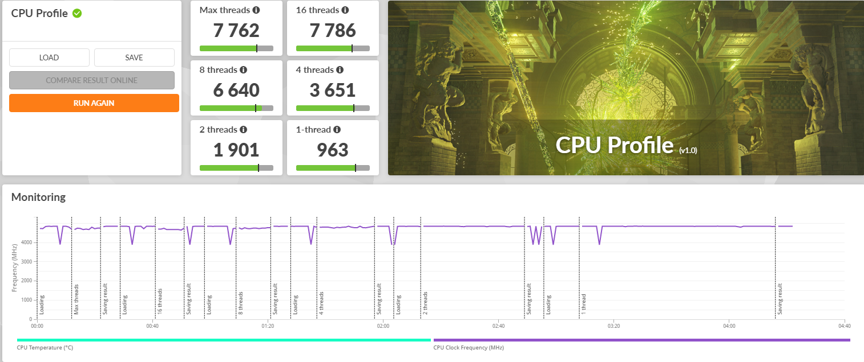Screen dimensions: 864x362
Task: Click the Monitoring section heading
Action: coord(38,198)
